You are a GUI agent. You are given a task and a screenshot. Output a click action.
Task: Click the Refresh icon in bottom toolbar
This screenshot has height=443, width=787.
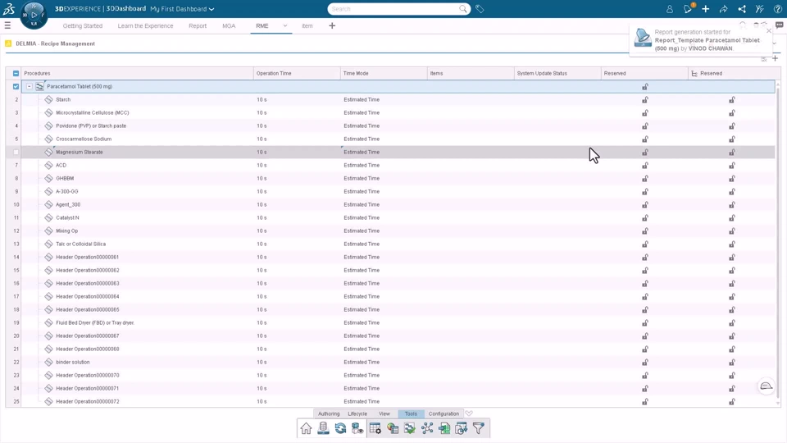tap(340, 428)
